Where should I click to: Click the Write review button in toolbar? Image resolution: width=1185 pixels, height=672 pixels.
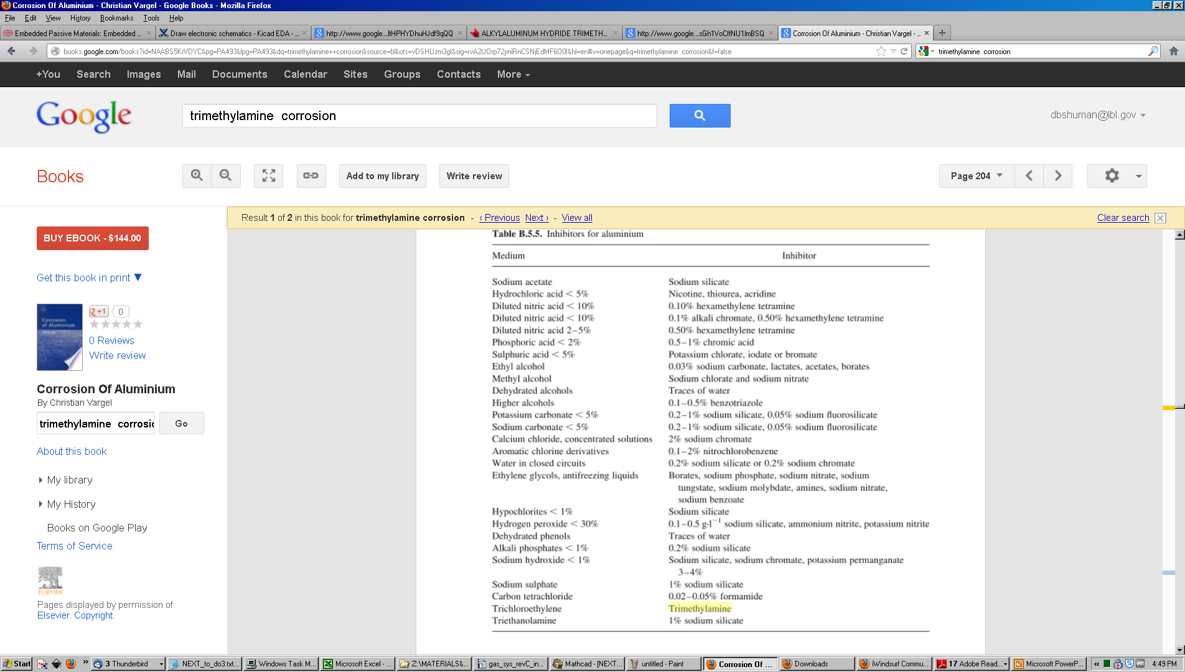474,176
